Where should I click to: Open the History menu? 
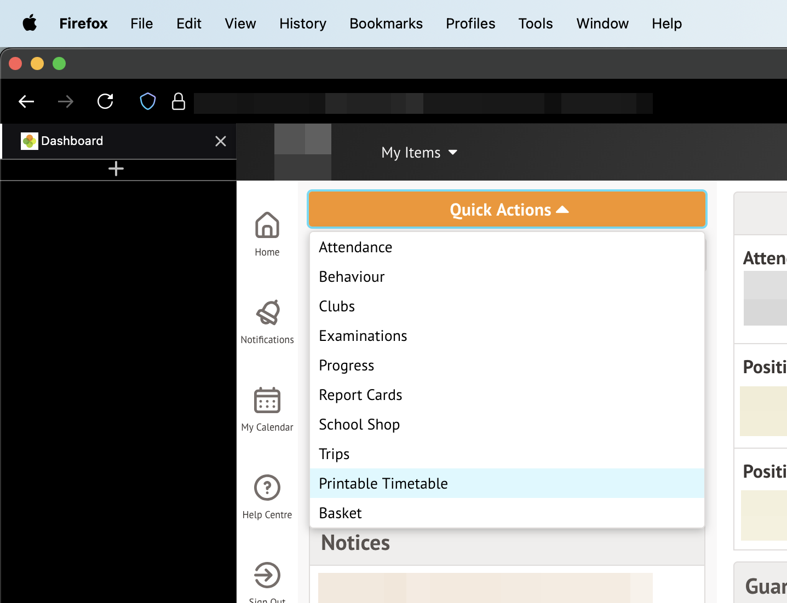click(303, 24)
